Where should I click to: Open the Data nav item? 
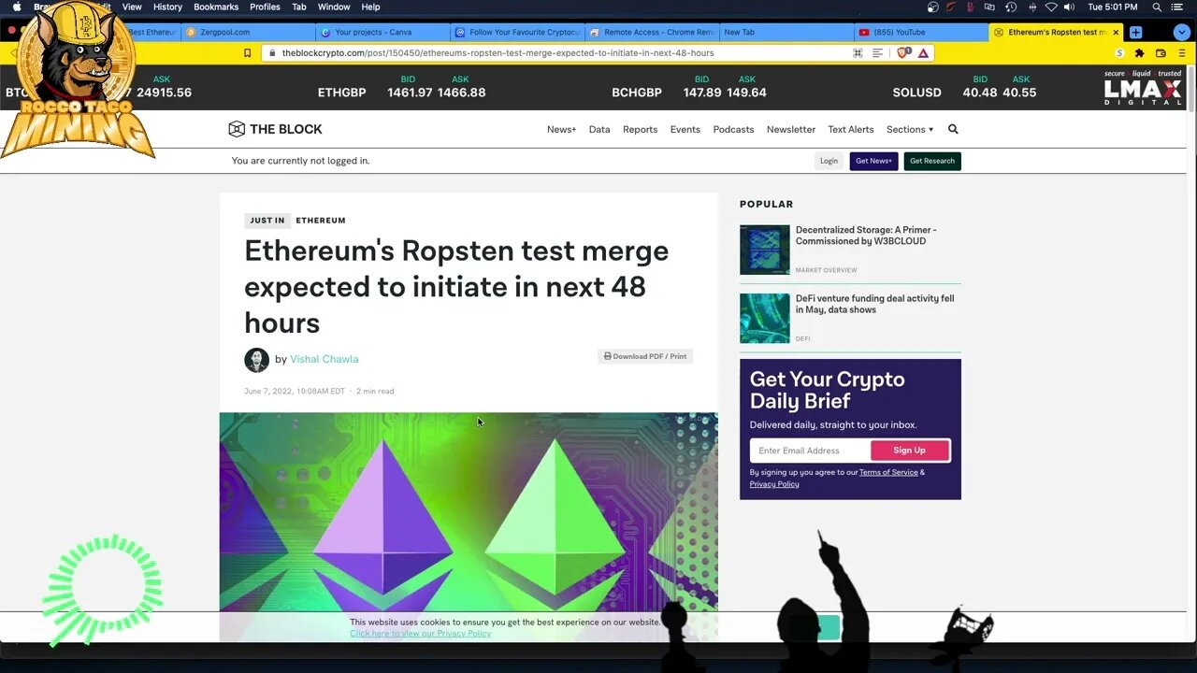599,129
